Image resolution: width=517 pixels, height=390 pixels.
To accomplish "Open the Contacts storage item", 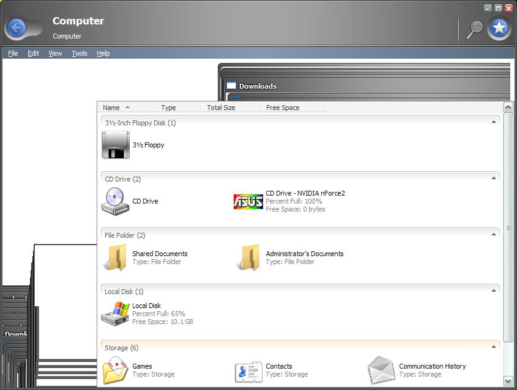I will click(x=248, y=372).
